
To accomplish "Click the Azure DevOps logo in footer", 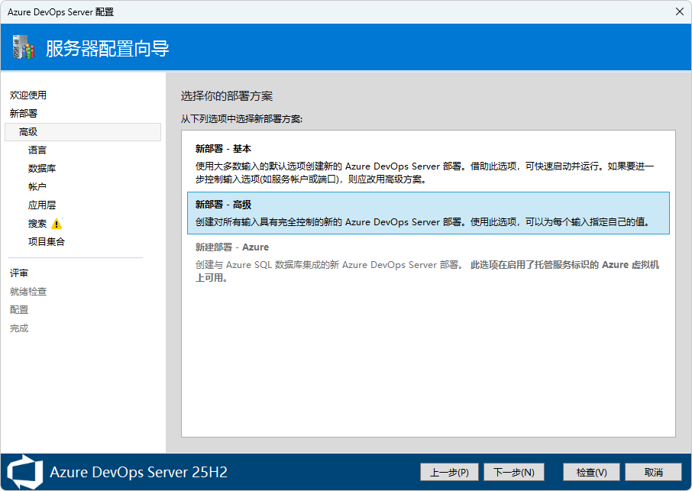I will [x=23, y=471].
